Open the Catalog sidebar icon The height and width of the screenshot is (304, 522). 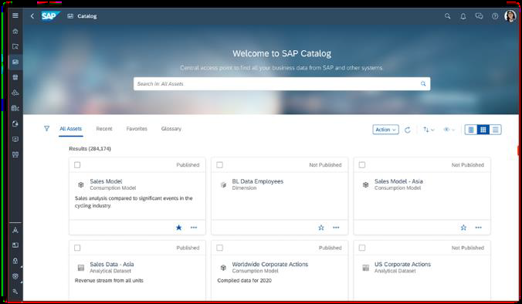(x=15, y=62)
